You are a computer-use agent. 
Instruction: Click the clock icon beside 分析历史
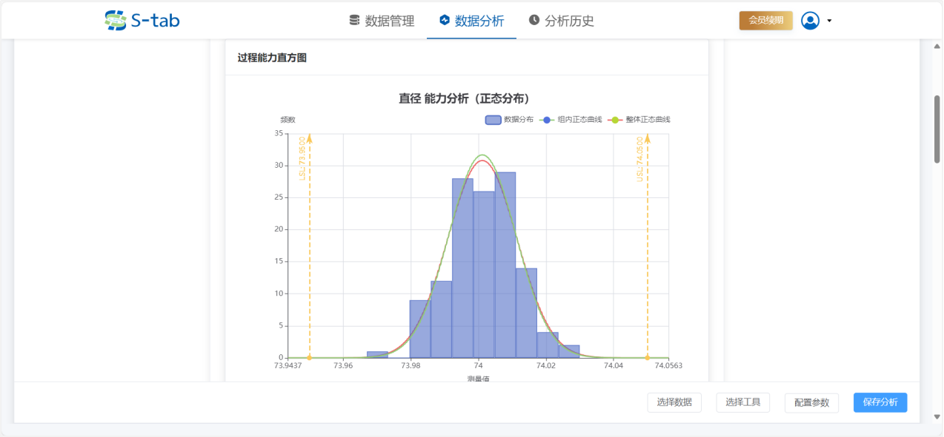(534, 21)
